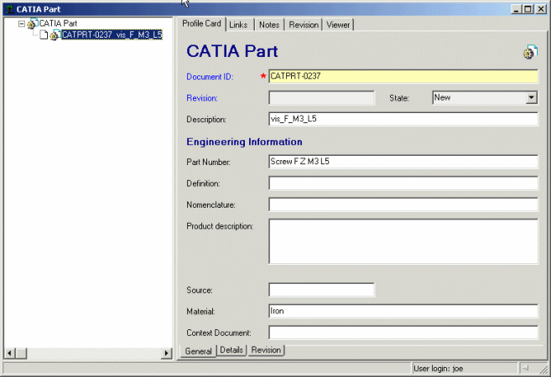Click the Document ID field
The image size is (551, 377).
403,76
